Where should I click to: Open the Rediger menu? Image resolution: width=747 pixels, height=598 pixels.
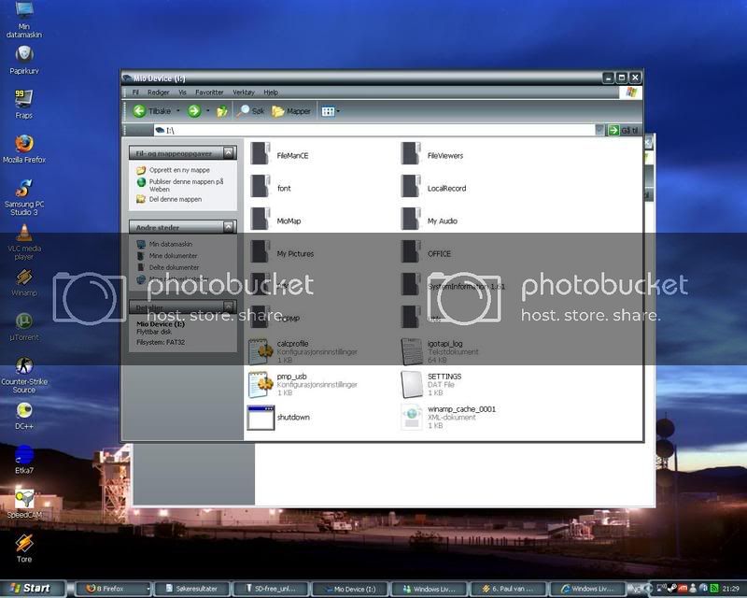pos(158,93)
